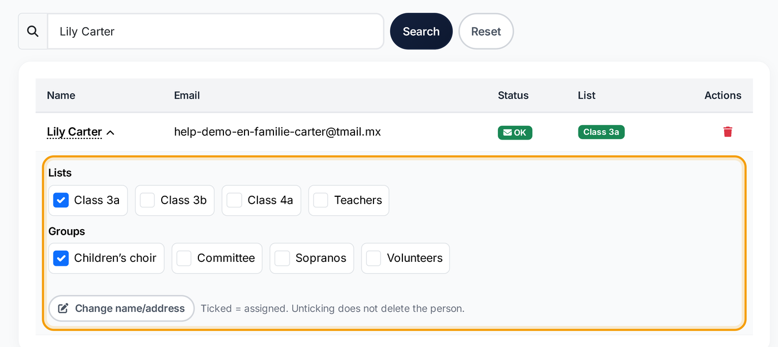Open Change name/address

point(121,308)
